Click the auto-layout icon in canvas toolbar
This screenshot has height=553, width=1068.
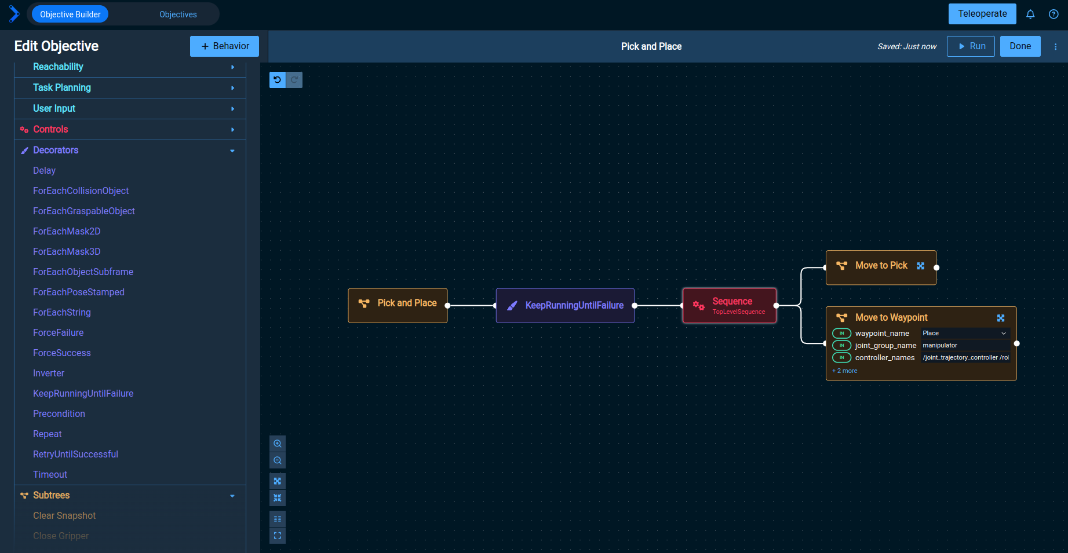(x=278, y=519)
